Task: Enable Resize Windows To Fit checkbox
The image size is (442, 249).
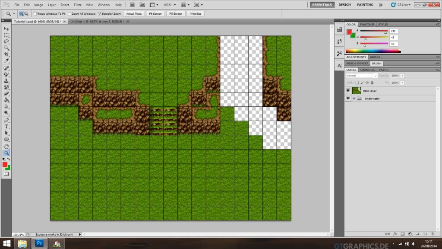Action: (x=35, y=13)
